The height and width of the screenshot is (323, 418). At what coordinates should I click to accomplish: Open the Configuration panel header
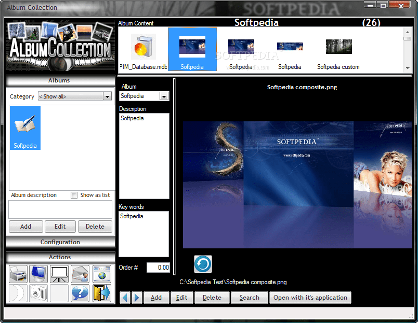60,242
